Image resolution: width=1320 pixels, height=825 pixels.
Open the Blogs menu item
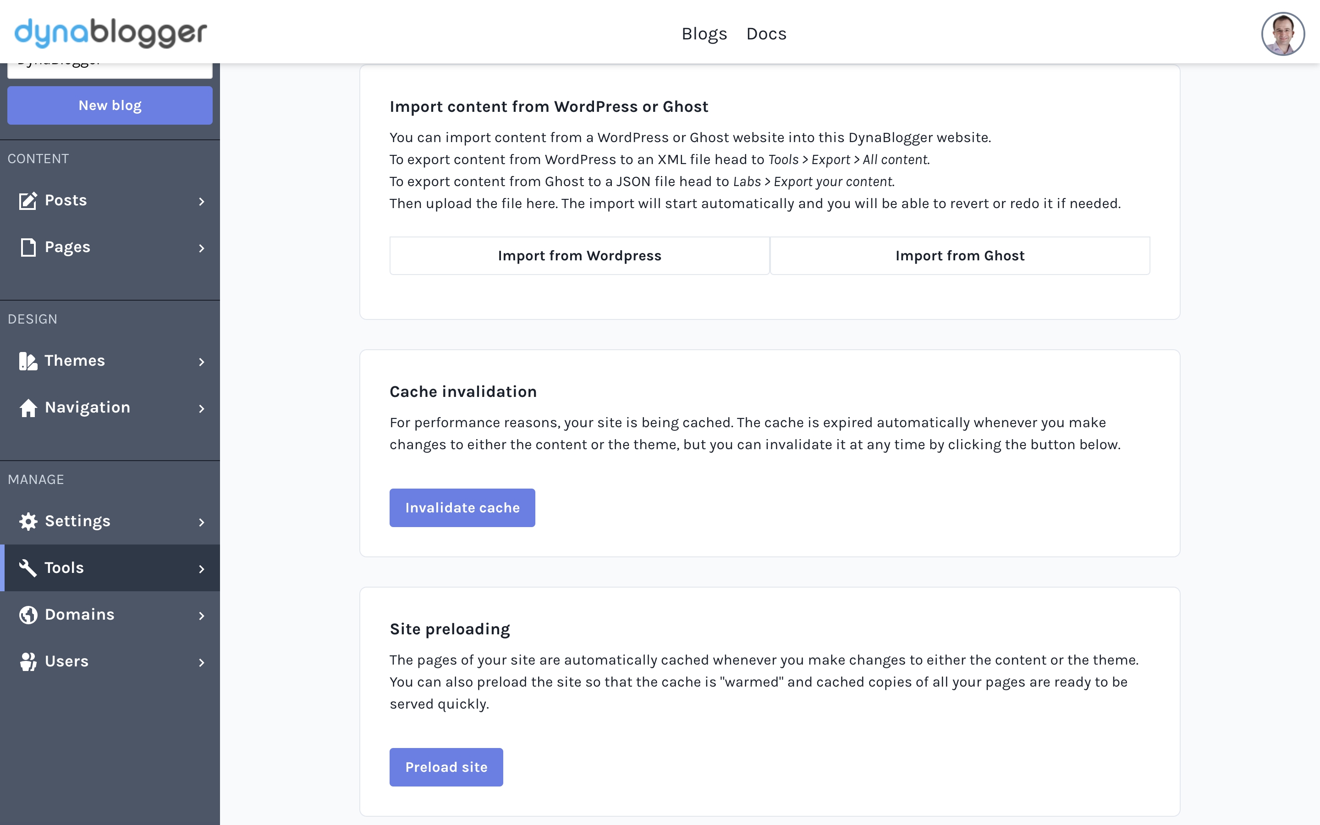(704, 34)
